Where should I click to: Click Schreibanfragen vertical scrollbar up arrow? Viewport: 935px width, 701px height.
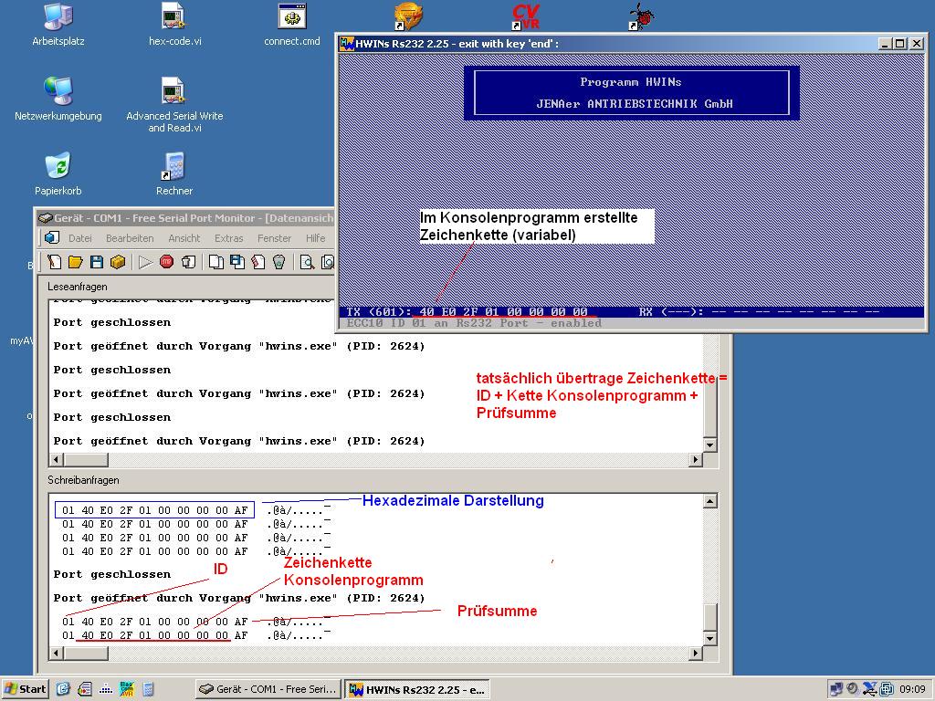point(709,501)
